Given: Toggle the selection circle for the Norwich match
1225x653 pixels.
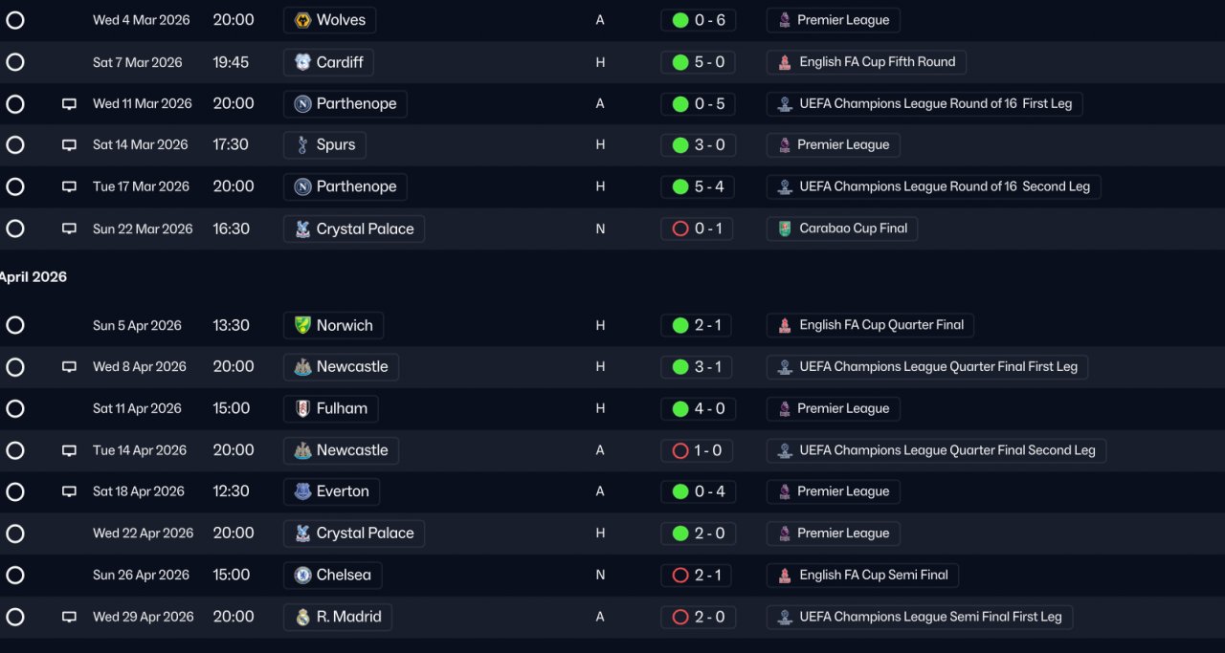Looking at the screenshot, I should 15,325.
